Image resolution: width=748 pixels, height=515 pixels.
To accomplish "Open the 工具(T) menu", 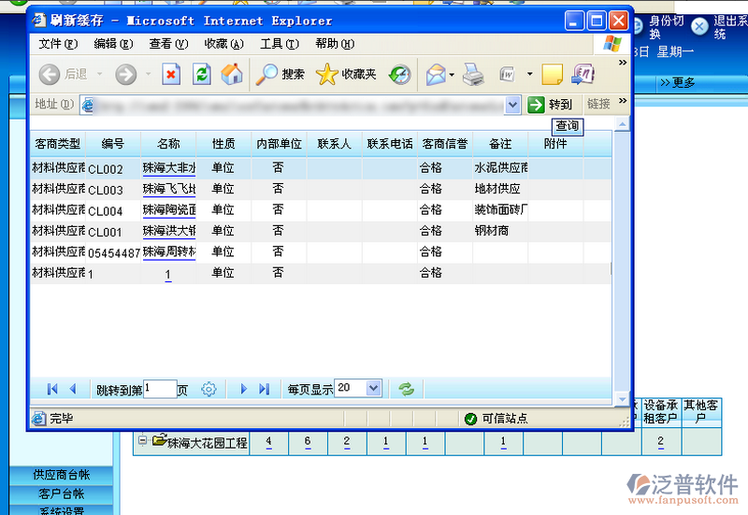I will 279,44.
